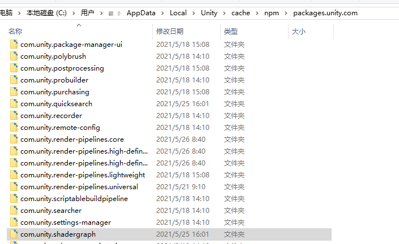This screenshot has height=244, width=399.
Task: Select the com.unity.purchasing folder icon
Action: coord(14,91)
